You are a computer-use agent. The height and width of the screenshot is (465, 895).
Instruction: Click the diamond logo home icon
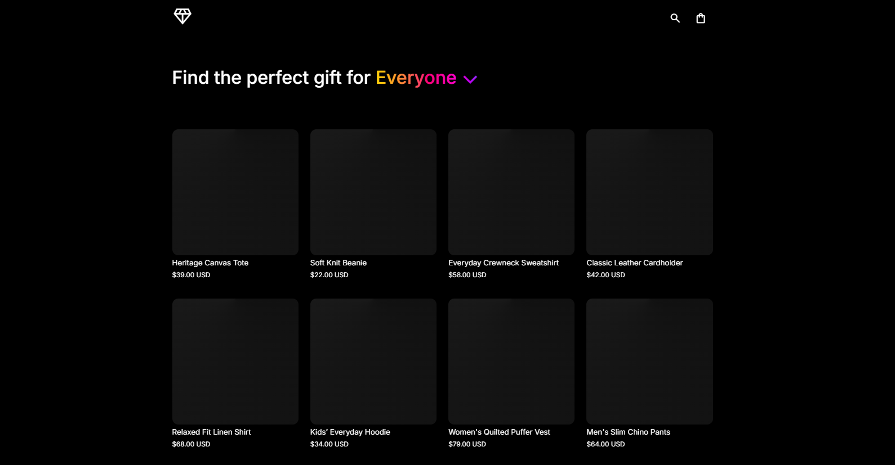point(182,16)
